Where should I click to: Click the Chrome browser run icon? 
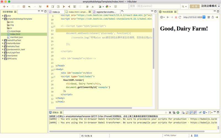[107, 6]
